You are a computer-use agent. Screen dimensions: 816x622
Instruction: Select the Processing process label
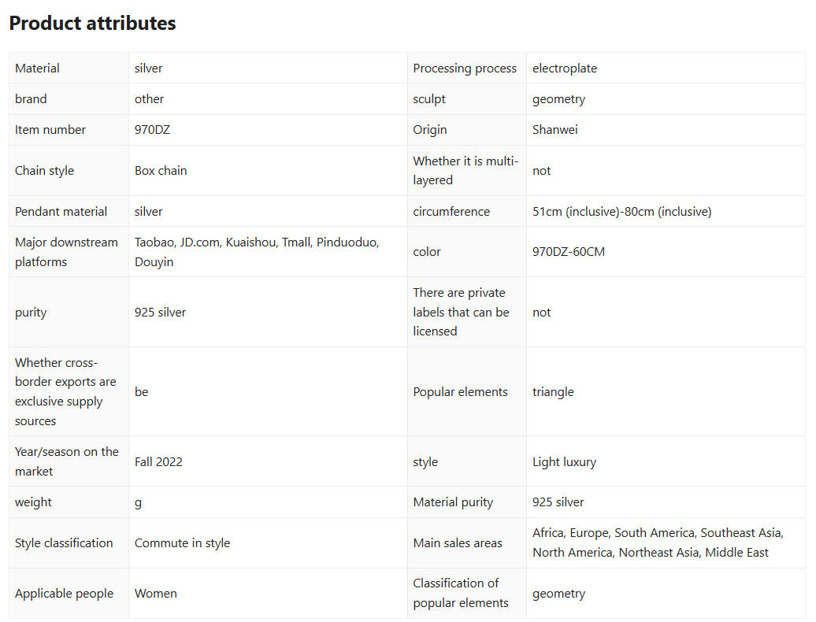(x=465, y=68)
